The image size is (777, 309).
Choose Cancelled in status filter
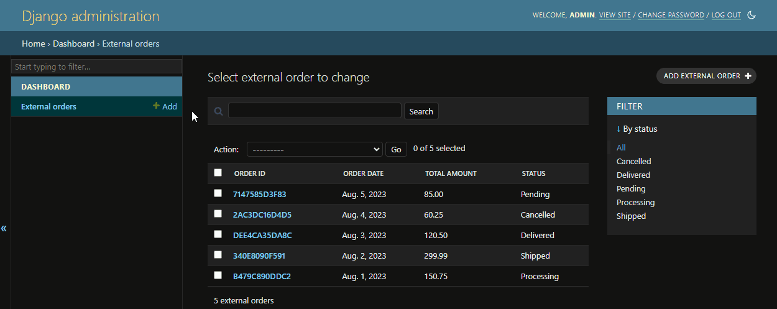[633, 162]
